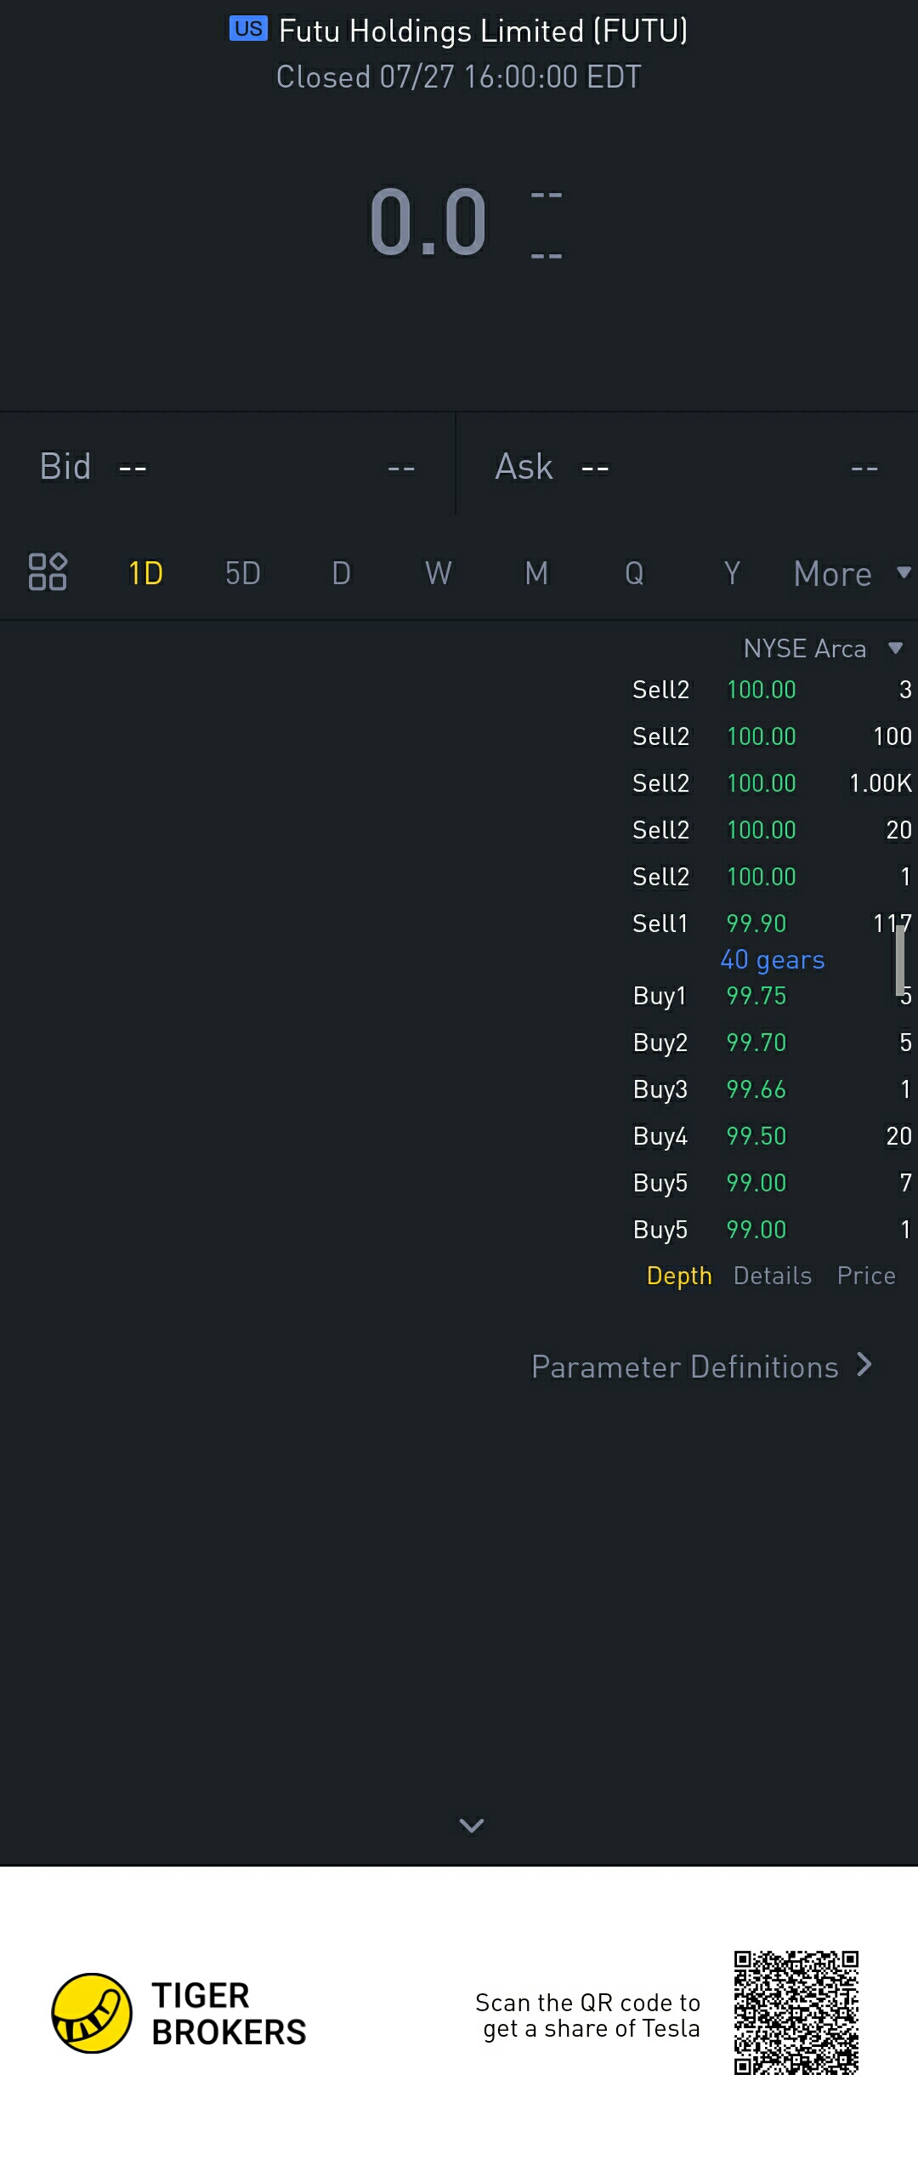Switch to the 5D chart timeframe
Screen dimensions: 918x2160
click(x=243, y=573)
